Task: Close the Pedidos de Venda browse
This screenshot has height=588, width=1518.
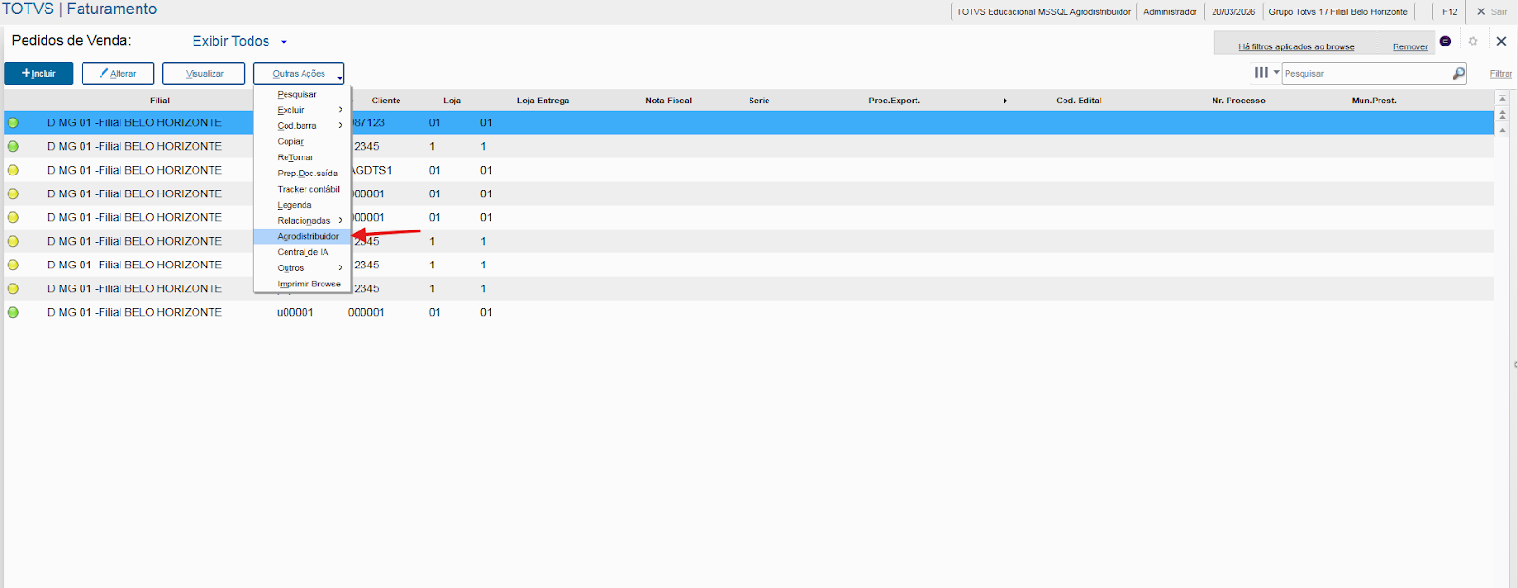Action: [1501, 41]
